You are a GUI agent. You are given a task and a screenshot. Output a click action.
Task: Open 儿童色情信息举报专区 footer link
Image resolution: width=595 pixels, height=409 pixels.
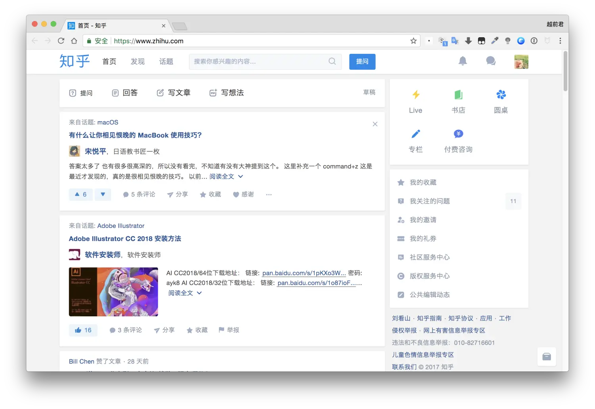(x=423, y=355)
